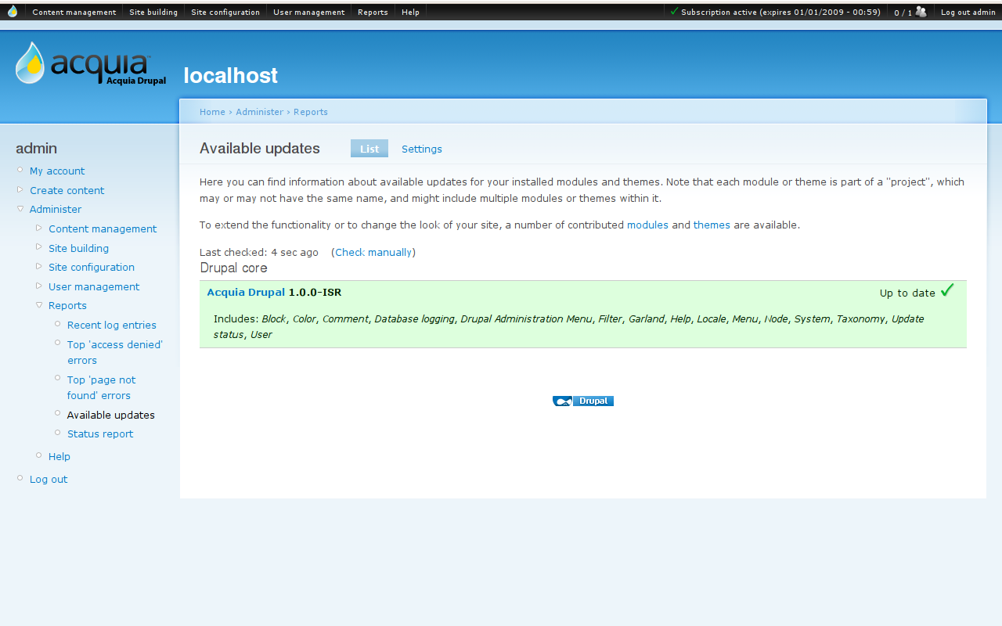Viewport: 1002px width, 626px height.
Task: Expand Site building under Administer
Action: coord(38,248)
